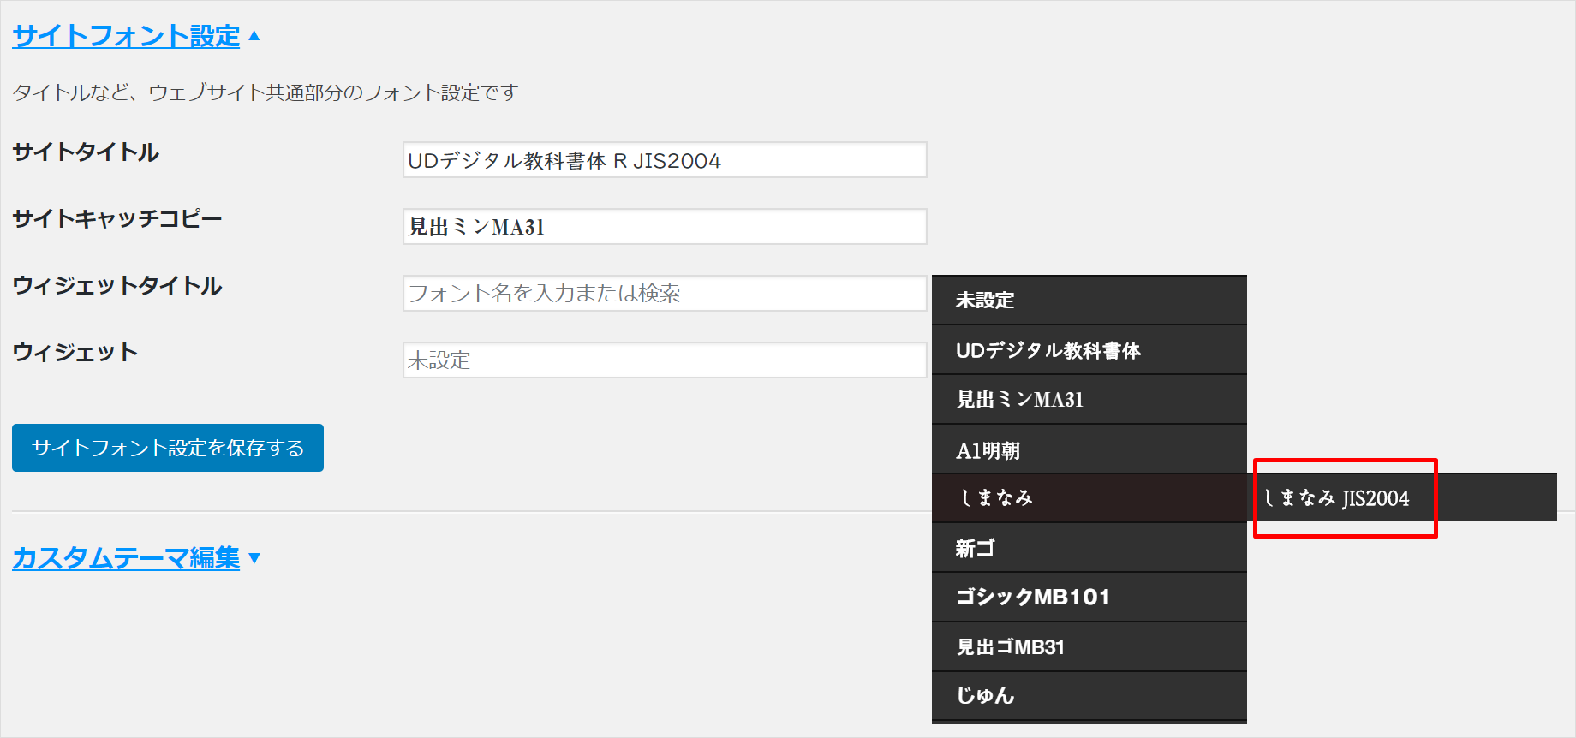The height and width of the screenshot is (738, 1576).
Task: Choose じゅん font at list bottom
Action: tap(1089, 696)
